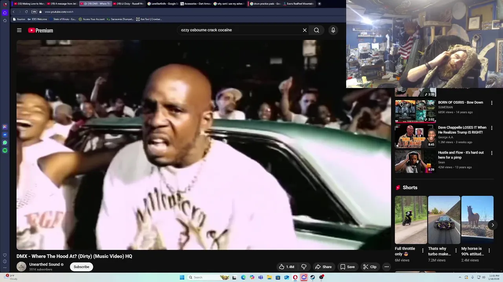This screenshot has height=282, width=503.
Task: Show next Shorts with the arrow
Action: (x=492, y=225)
